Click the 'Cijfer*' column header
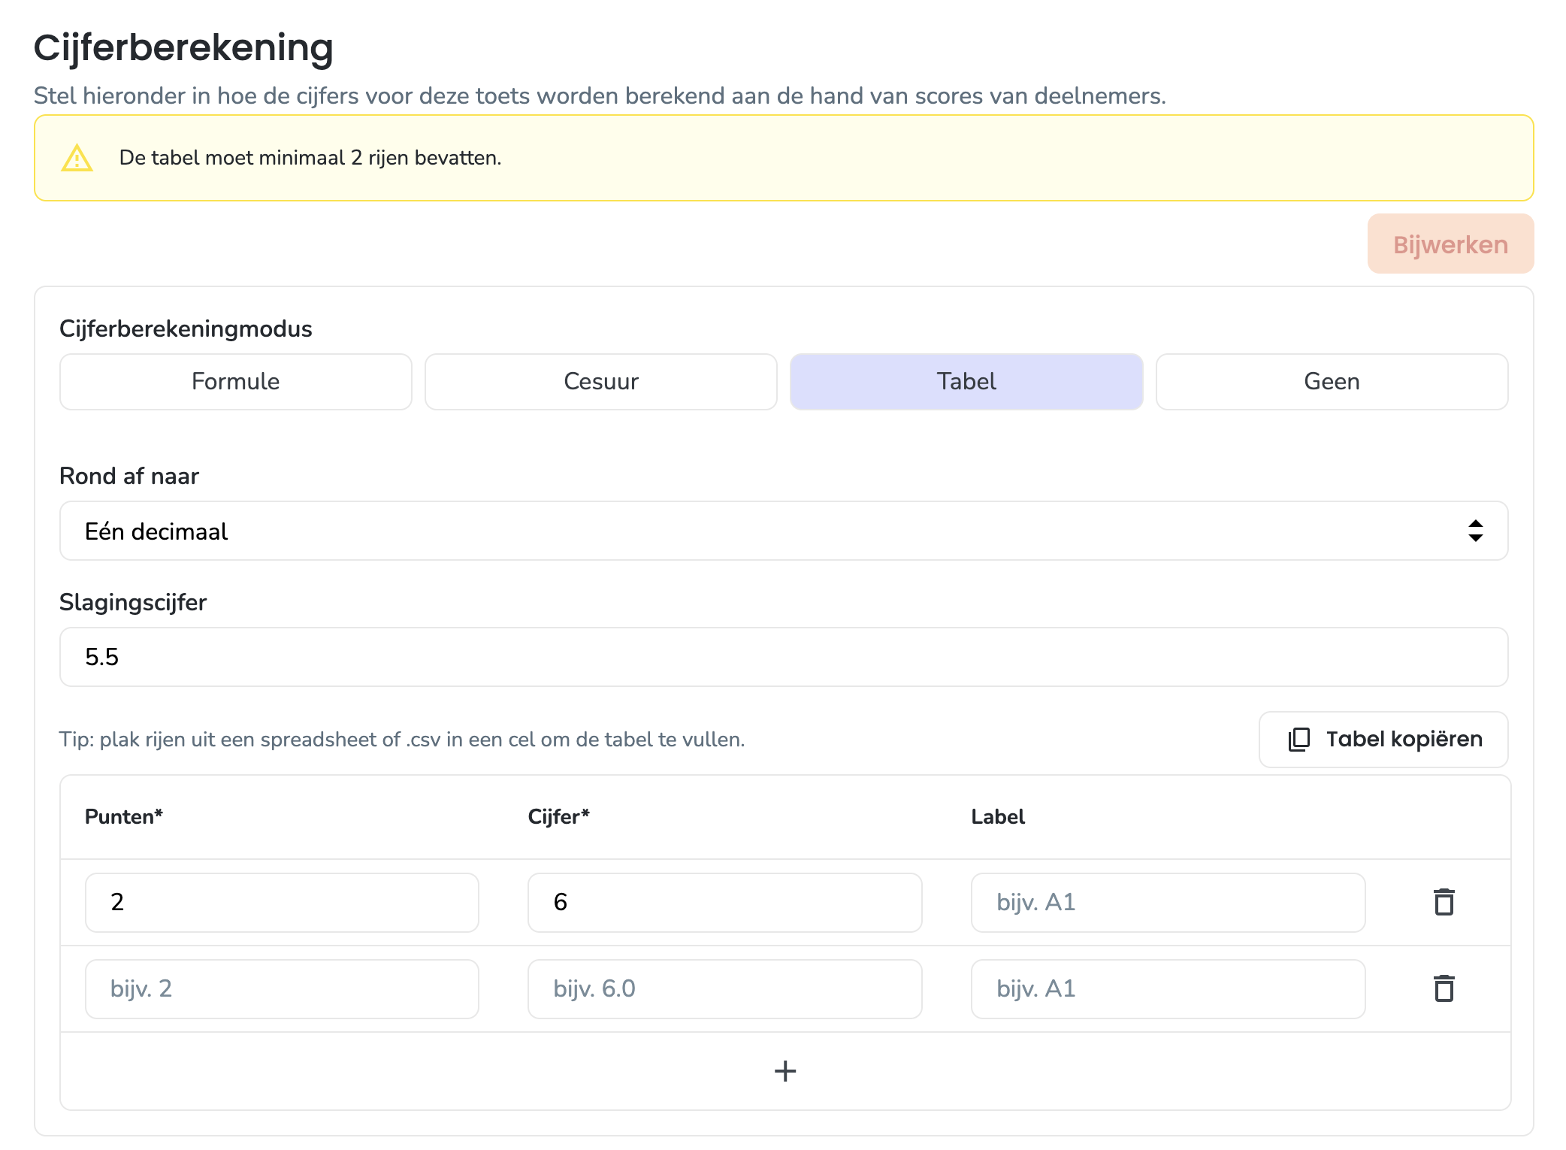Screen dimensions: 1566x1150 pyautogui.click(x=559, y=817)
